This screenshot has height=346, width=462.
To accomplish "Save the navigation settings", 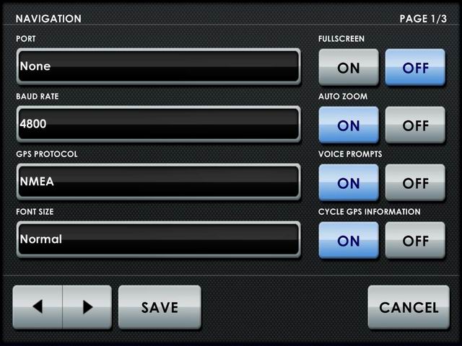I will [160, 307].
